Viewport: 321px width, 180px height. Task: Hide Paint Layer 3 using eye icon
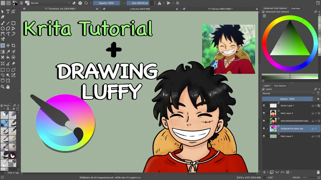[x=264, y=113]
